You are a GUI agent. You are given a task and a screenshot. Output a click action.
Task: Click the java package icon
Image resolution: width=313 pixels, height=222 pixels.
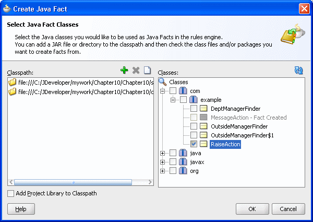183,153
